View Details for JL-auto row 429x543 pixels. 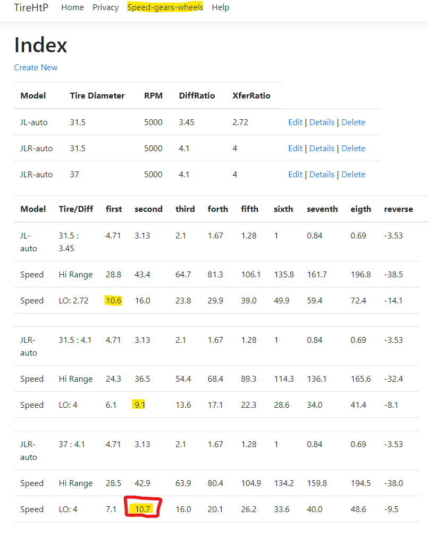tap(322, 122)
